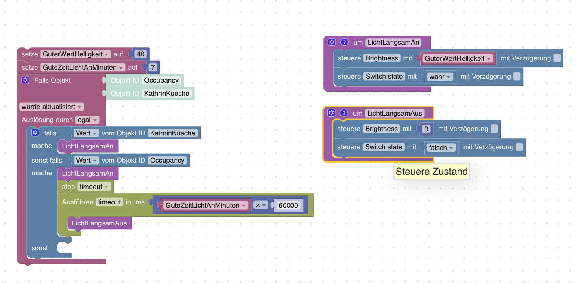Edit the number field showing 40
The width and height of the screenshot is (576, 283).
[141, 54]
